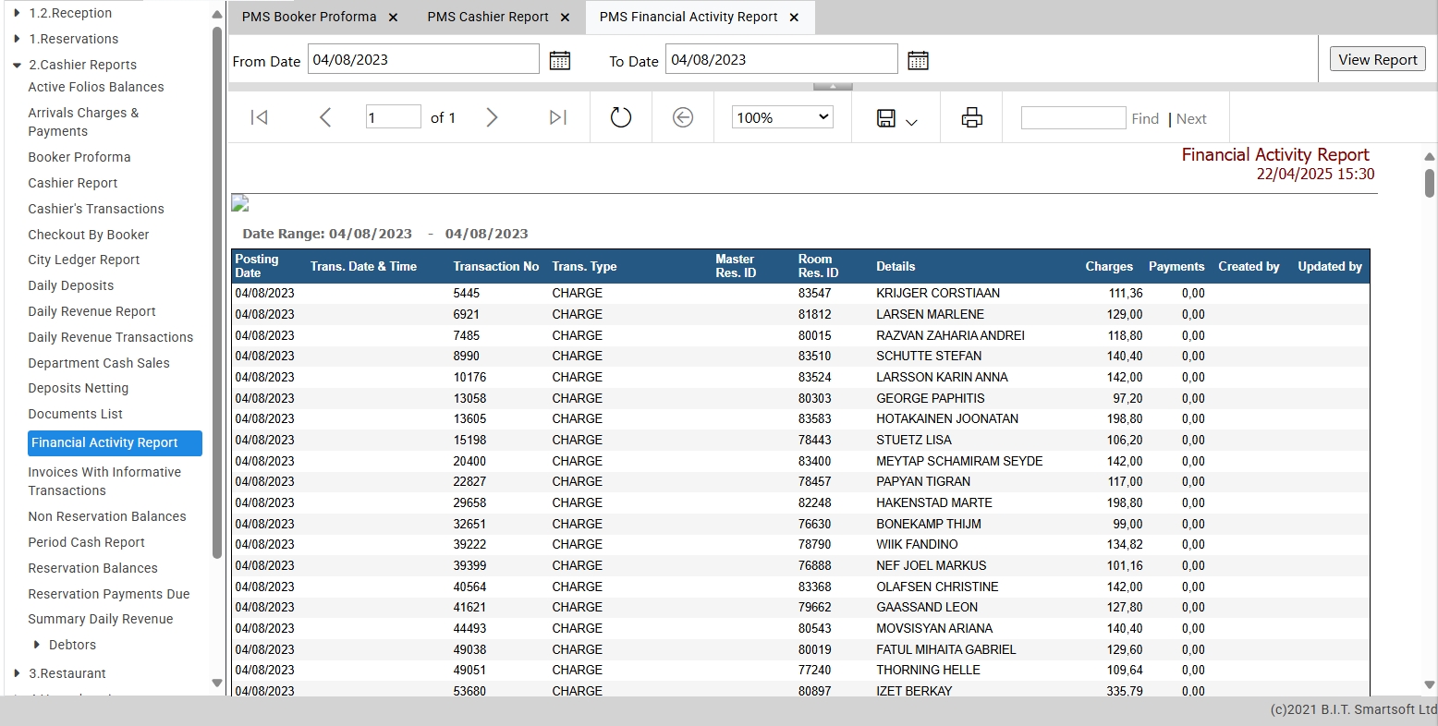This screenshot has width=1438, height=726.
Task: Open Summary Daily Revenue report
Action: click(101, 619)
